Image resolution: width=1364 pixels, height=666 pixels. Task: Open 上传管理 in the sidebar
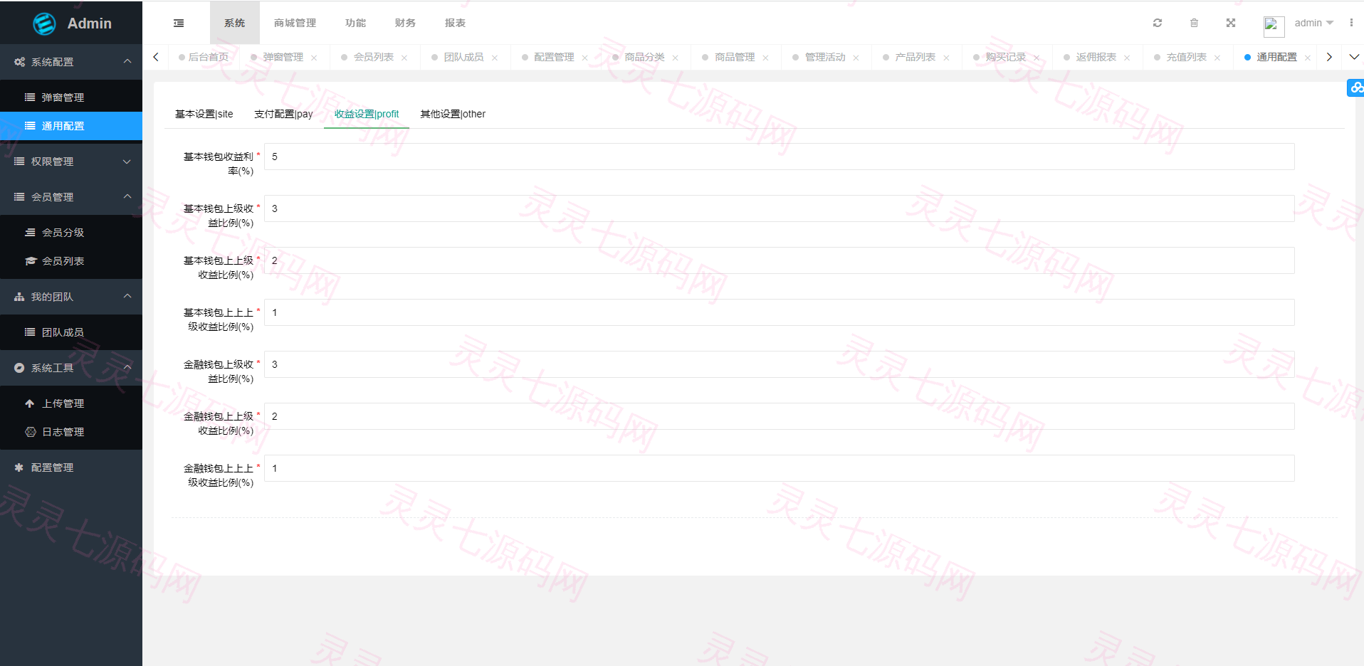(x=71, y=403)
